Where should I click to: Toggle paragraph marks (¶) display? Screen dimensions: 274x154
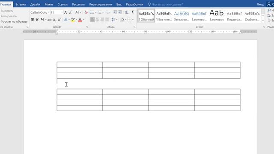133,12
